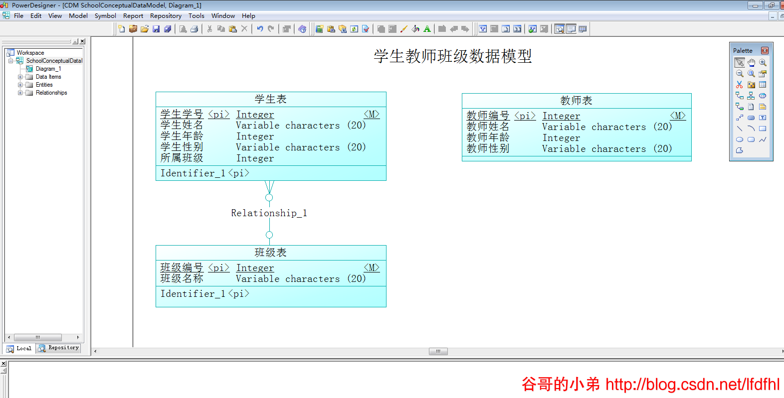The height and width of the screenshot is (398, 784).
Task: Select the Rectangle shape tool in the Palette
Action: pyautogui.click(x=763, y=129)
